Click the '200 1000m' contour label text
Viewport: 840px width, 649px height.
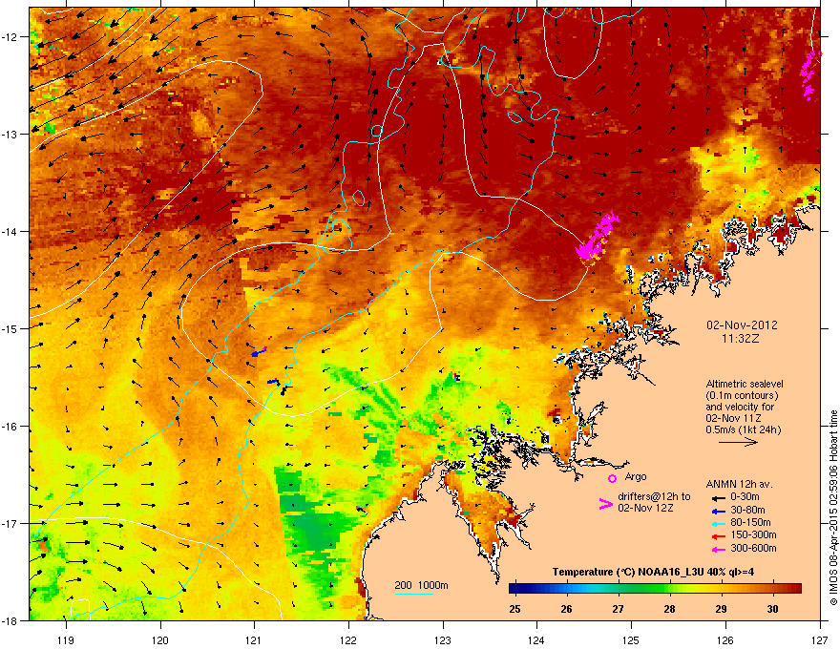pyautogui.click(x=421, y=585)
